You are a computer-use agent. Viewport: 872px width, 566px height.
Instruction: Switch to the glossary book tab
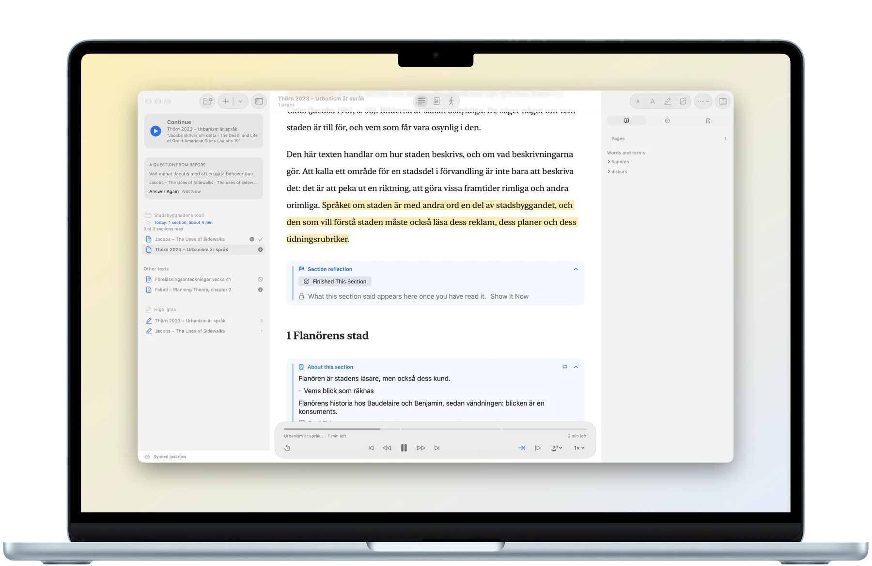pyautogui.click(x=708, y=121)
